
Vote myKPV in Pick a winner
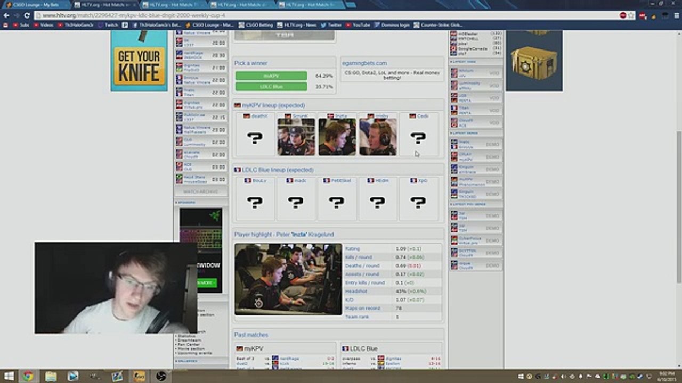[x=271, y=76]
